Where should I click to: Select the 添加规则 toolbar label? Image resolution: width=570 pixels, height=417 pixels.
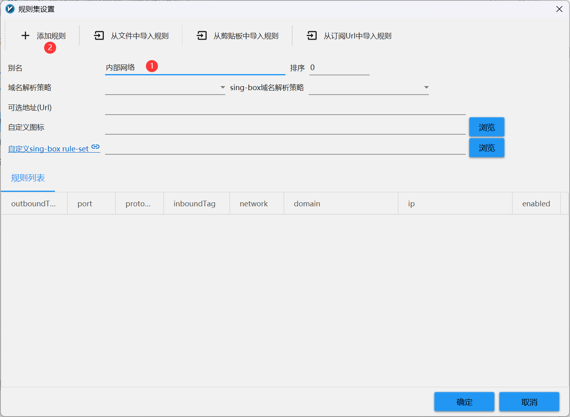51,36
